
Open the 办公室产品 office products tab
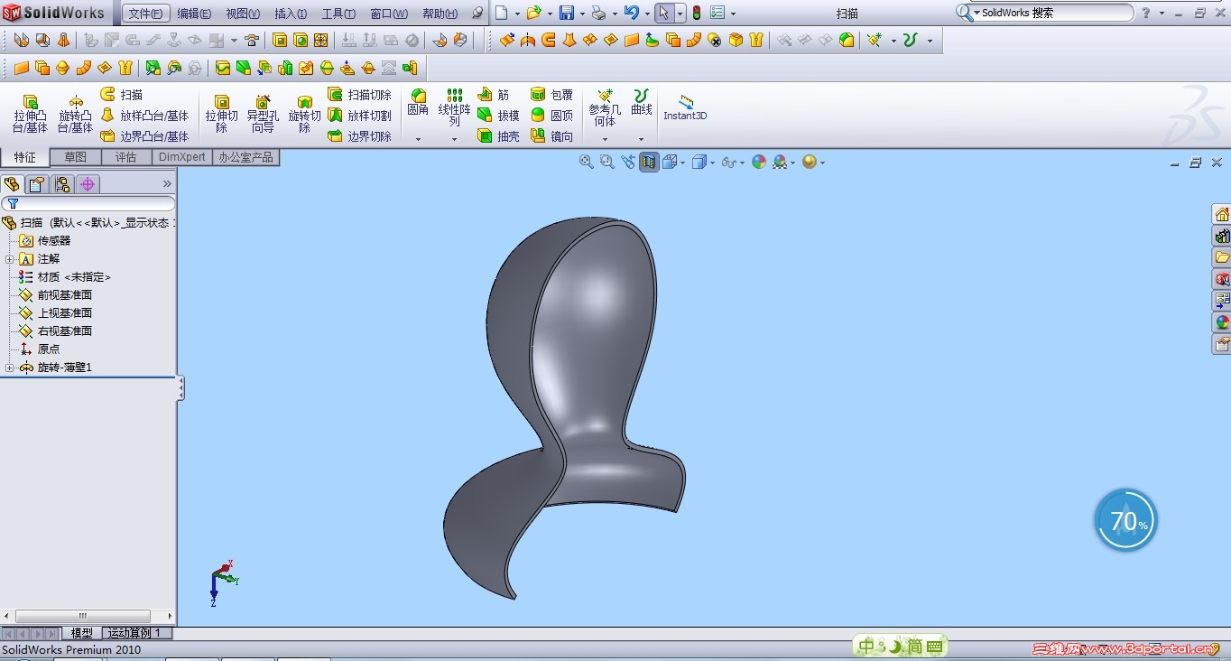pos(245,157)
